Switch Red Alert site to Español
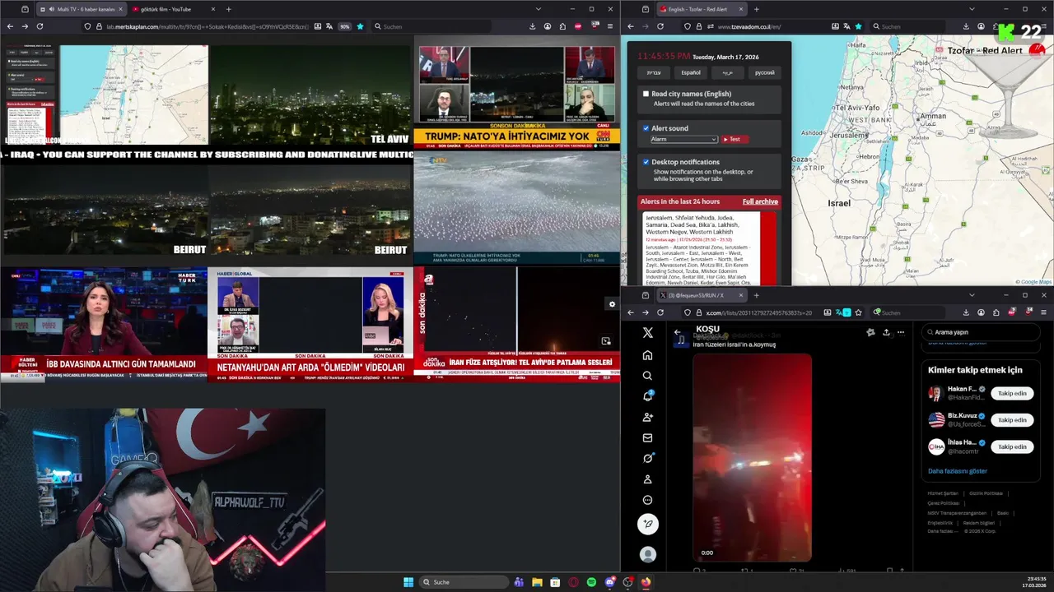 (690, 72)
